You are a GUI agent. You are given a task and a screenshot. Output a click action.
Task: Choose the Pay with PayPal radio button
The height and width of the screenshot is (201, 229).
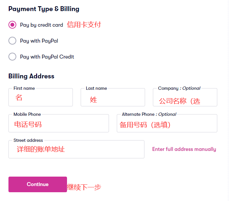click(12, 41)
